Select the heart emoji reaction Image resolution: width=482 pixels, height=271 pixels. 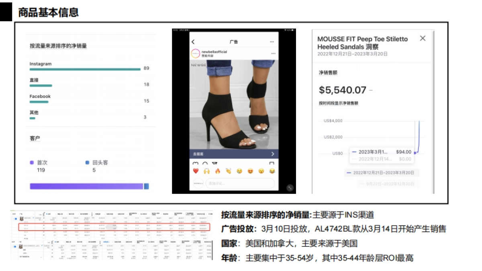pos(196,171)
